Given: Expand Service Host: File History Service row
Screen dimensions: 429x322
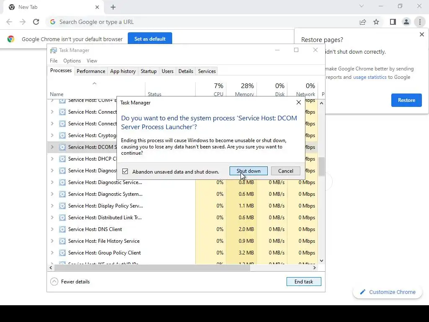Looking at the screenshot, I should [x=52, y=241].
